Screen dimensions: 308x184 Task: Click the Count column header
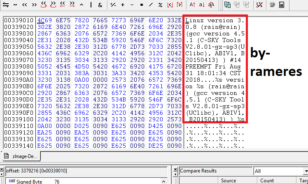[277, 180]
